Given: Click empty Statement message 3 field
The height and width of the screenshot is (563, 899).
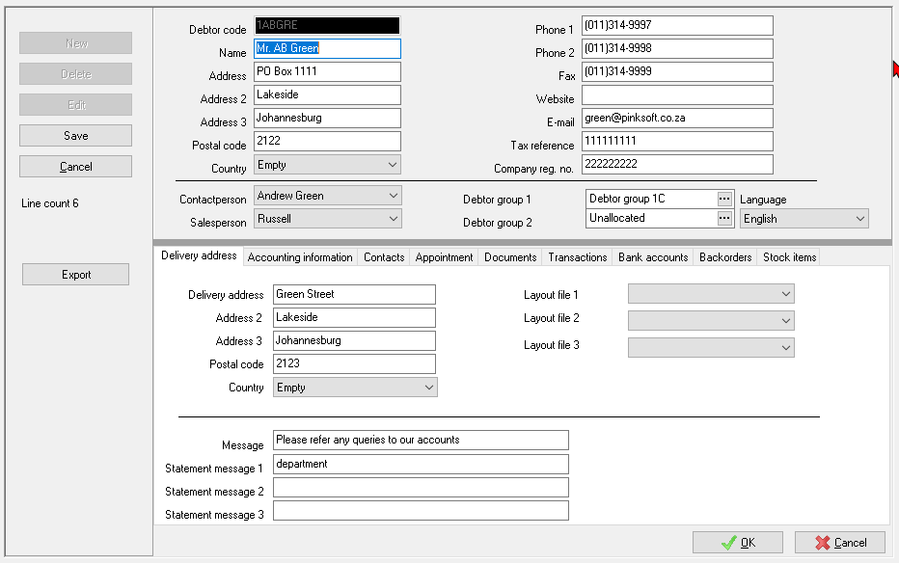Looking at the screenshot, I should (421, 510).
